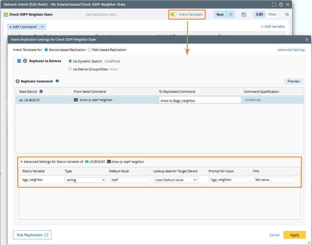Click To Replicated Command column header

[200, 92]
